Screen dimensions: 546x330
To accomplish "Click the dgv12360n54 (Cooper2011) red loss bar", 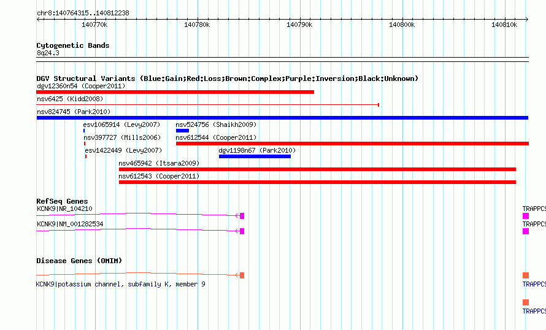I will coord(175,92).
